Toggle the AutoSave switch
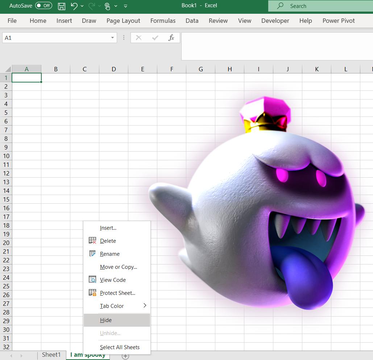Viewport: 373px width, 360px height. [43, 6]
